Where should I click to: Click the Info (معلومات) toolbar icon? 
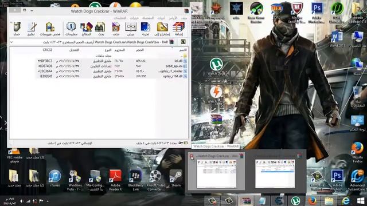click(x=71, y=29)
